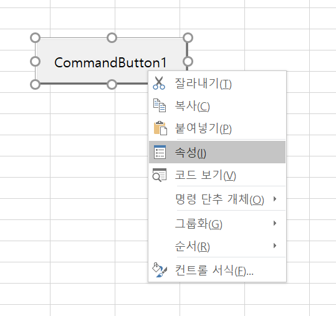Open 속성(I) properties entry
336x316 pixels.
[x=217, y=152]
